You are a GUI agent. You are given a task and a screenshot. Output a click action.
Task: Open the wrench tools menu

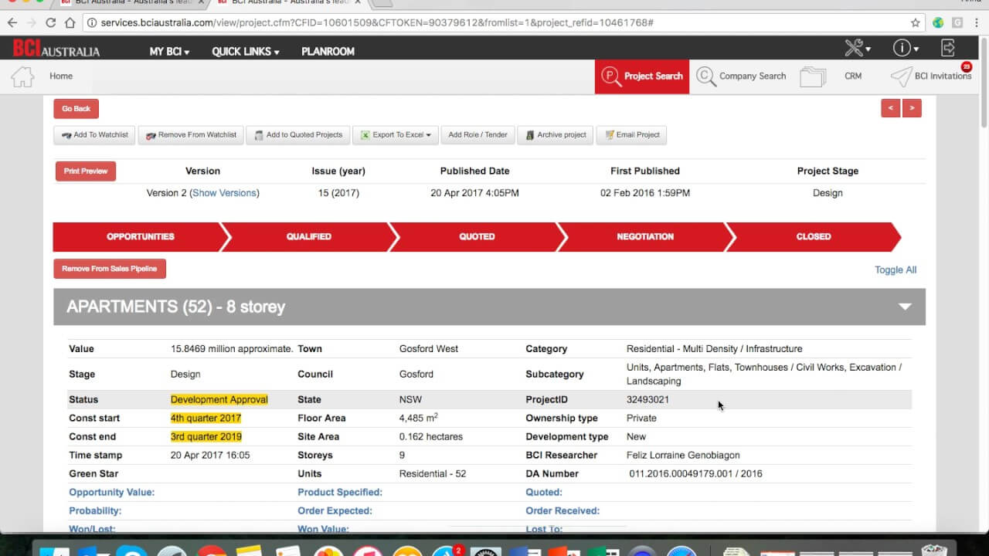coord(857,48)
